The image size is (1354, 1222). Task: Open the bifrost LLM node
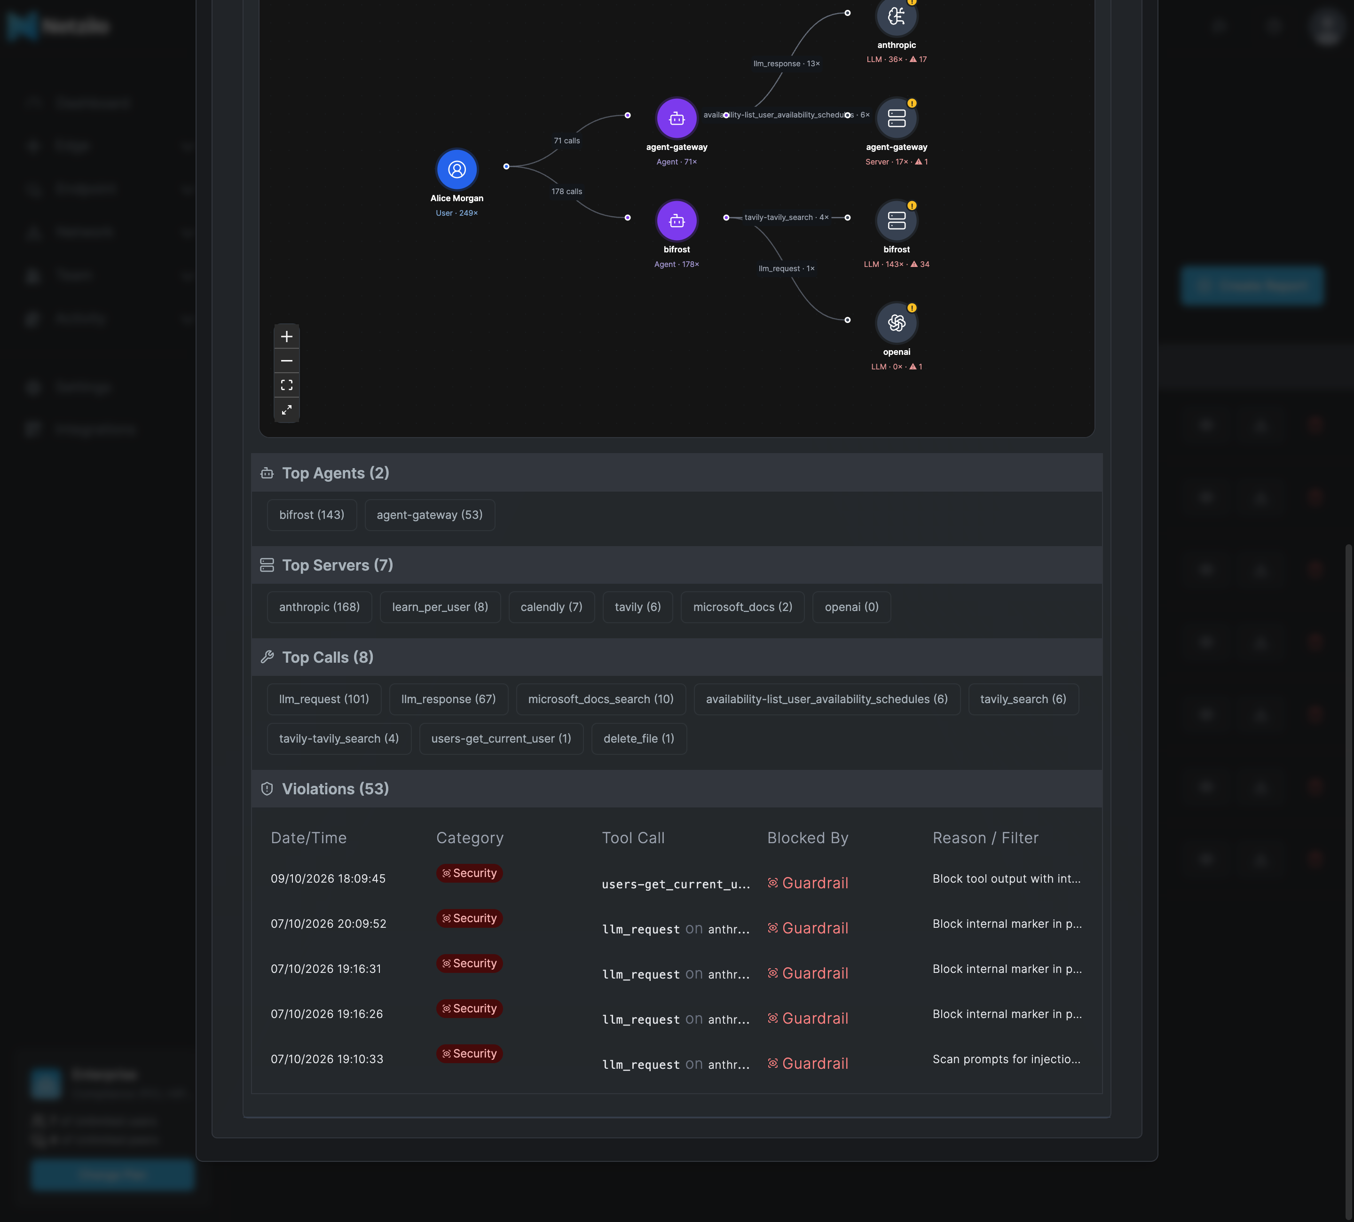(897, 221)
